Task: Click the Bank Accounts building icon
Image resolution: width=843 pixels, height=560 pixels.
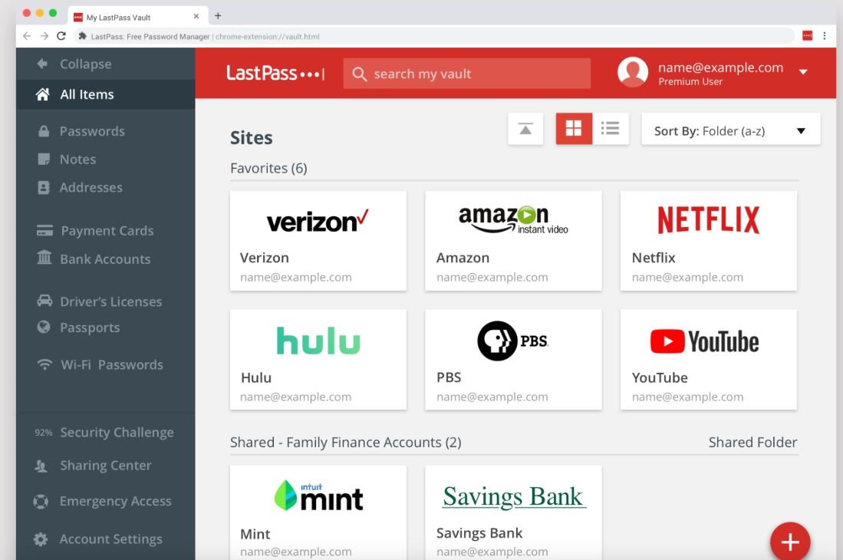Action: 44,258
